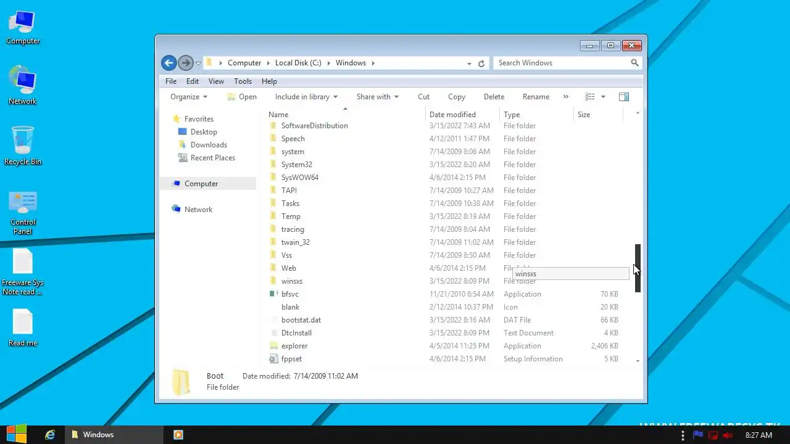Open the Help menu
The height and width of the screenshot is (444, 790).
tap(269, 81)
